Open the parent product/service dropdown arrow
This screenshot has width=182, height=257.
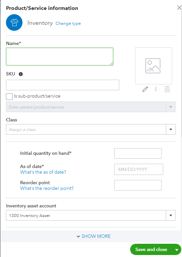click(171, 107)
